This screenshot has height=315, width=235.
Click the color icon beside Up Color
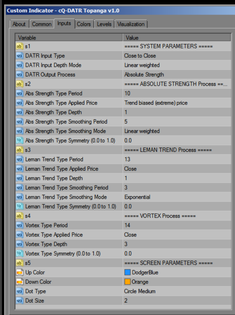[20, 273]
